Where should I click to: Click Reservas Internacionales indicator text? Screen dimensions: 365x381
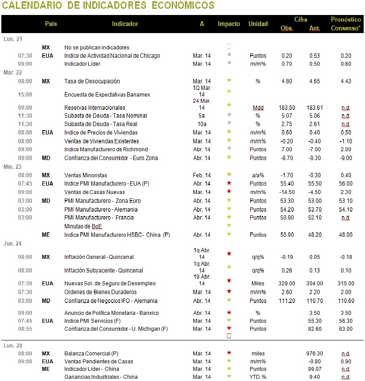tap(94, 108)
